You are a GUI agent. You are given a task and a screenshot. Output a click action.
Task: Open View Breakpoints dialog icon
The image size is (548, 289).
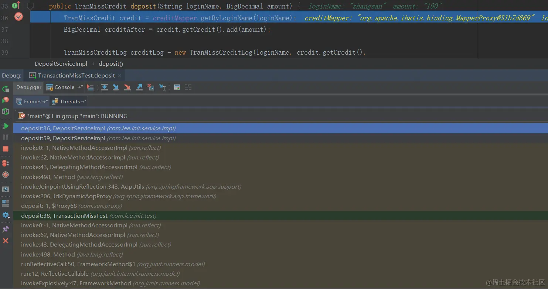pos(6,163)
